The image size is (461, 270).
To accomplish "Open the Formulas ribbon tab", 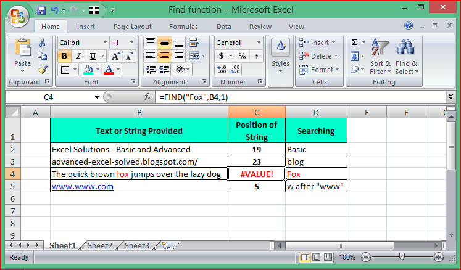I will pos(183,27).
